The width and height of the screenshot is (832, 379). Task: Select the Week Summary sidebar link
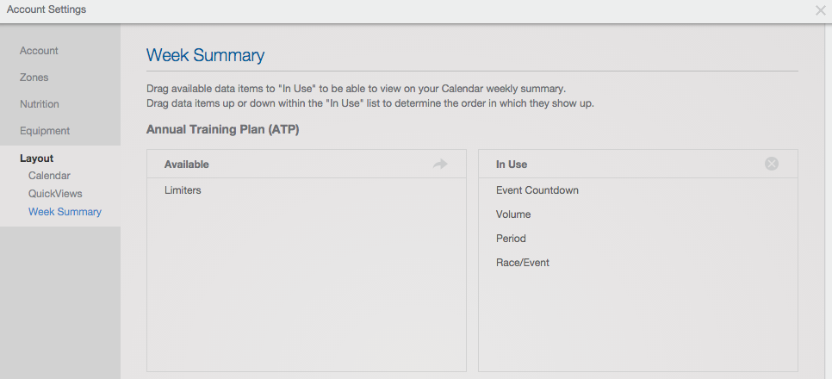pos(65,212)
